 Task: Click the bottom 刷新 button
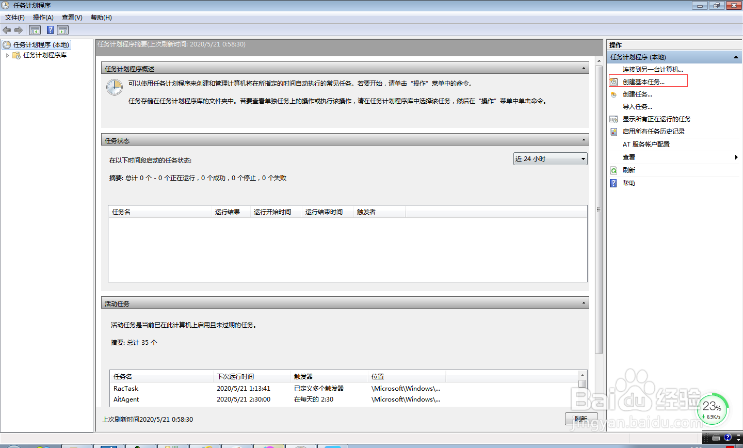point(582,419)
